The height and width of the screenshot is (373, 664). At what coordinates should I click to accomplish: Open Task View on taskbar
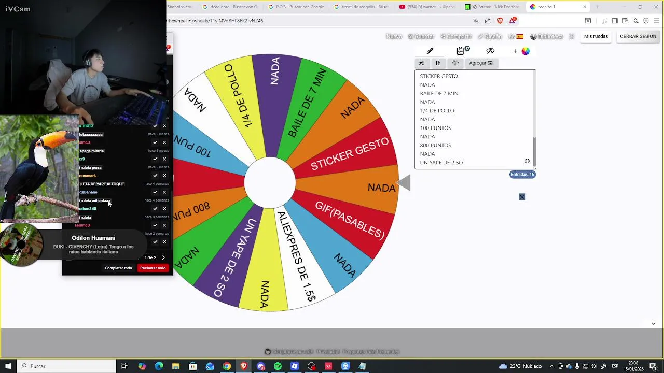125,366
